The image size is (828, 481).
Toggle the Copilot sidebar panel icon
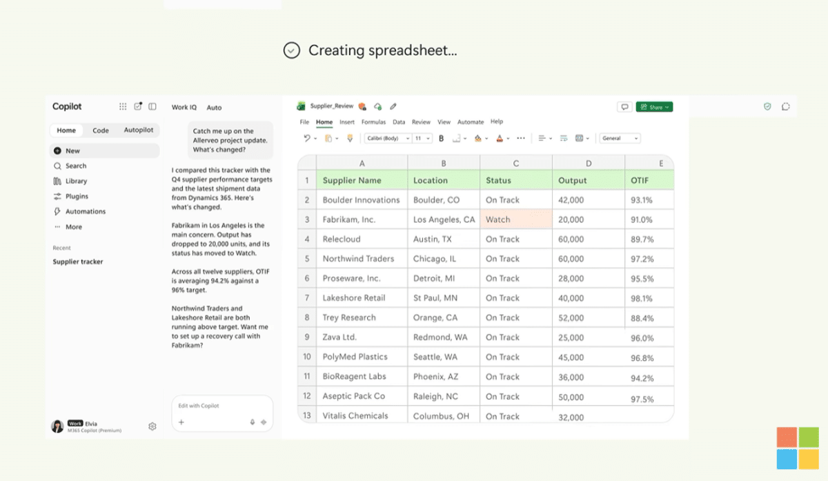152,106
